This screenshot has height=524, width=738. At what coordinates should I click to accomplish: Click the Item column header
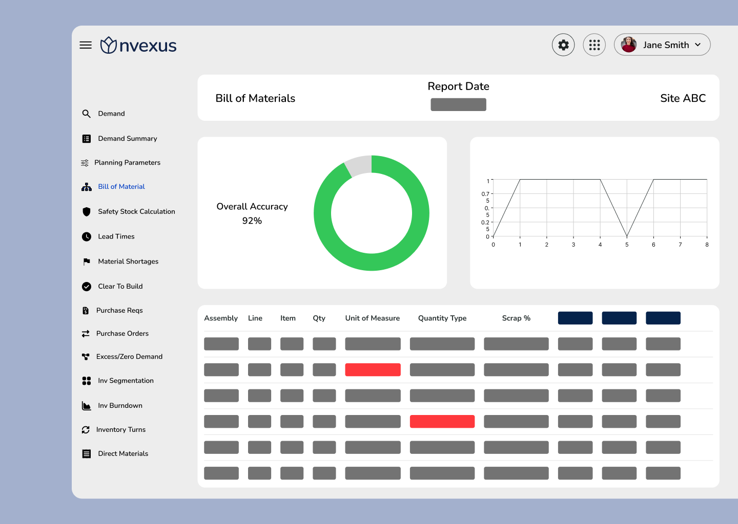(288, 318)
